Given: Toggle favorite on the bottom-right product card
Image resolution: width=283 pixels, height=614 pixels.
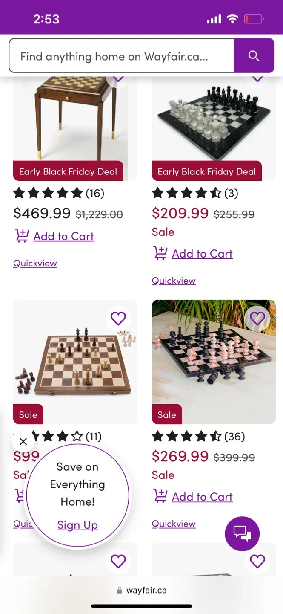Looking at the screenshot, I should pos(257,561).
